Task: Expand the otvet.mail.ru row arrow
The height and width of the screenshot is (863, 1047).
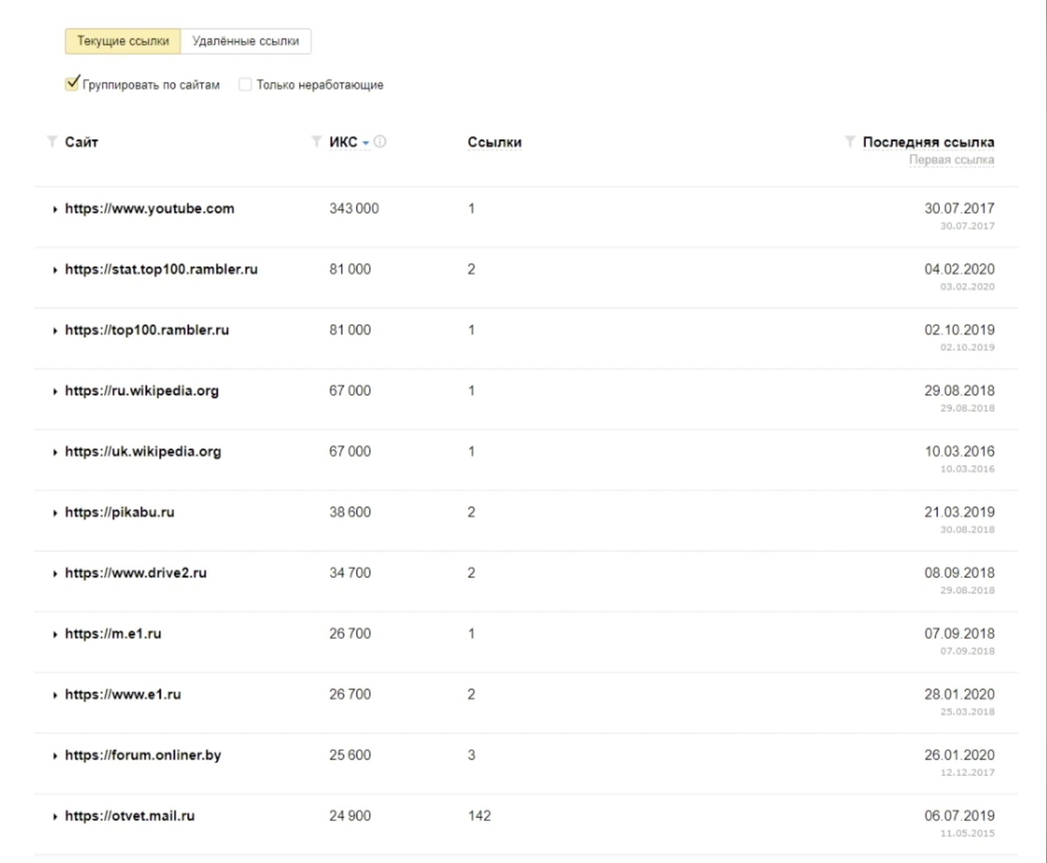Action: click(x=55, y=817)
